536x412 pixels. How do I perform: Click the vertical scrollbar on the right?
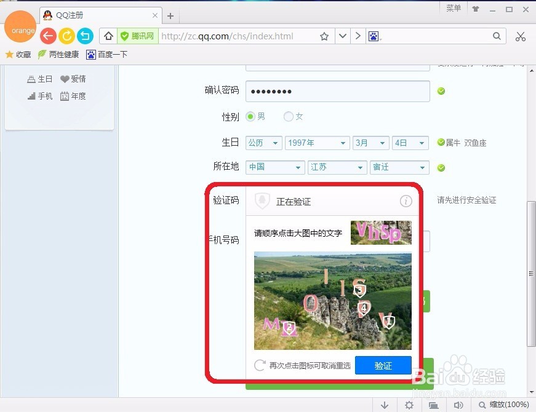[530, 271]
